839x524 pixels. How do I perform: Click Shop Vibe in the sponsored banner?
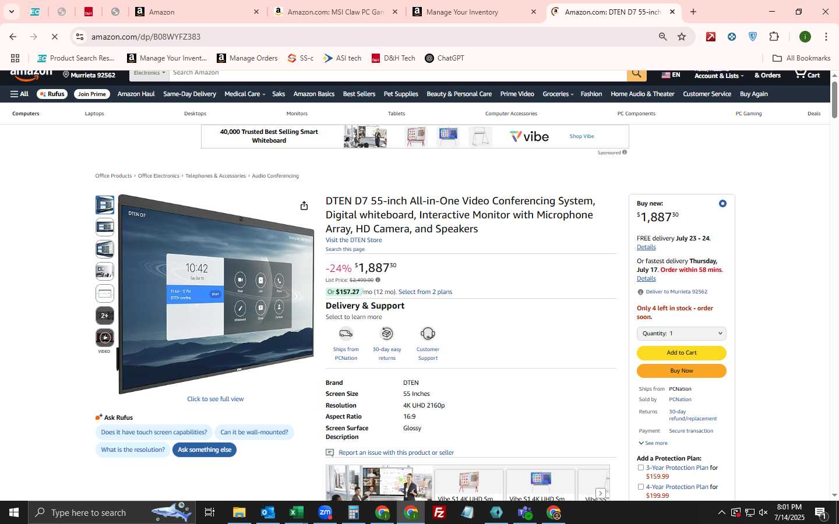(581, 136)
